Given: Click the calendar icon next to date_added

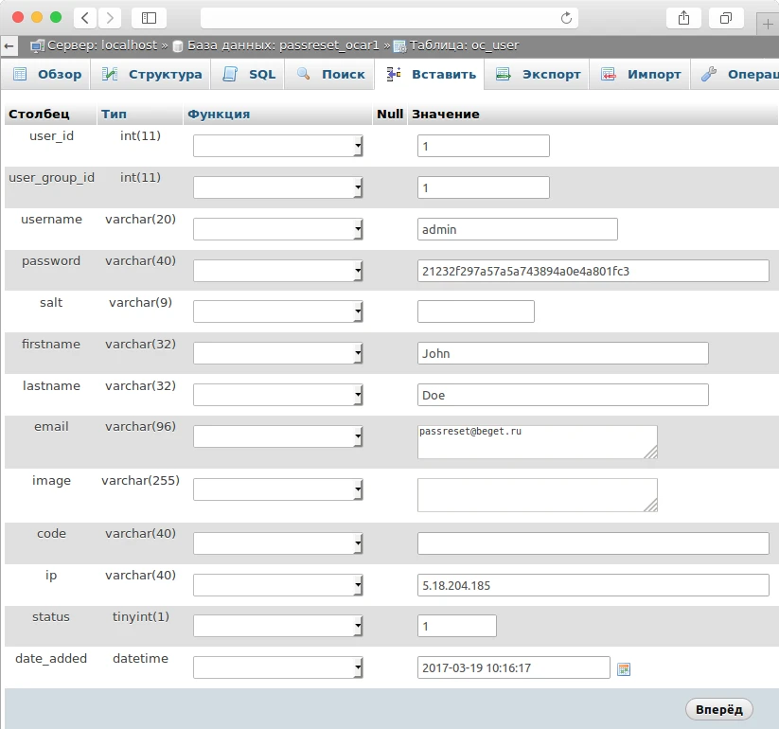Looking at the screenshot, I should pos(624,669).
